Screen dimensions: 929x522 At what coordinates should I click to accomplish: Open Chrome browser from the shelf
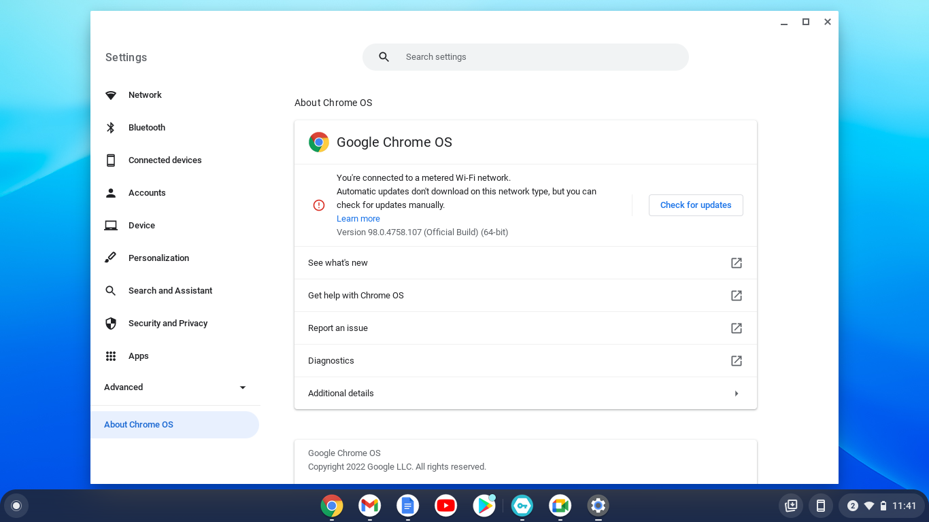[332, 506]
